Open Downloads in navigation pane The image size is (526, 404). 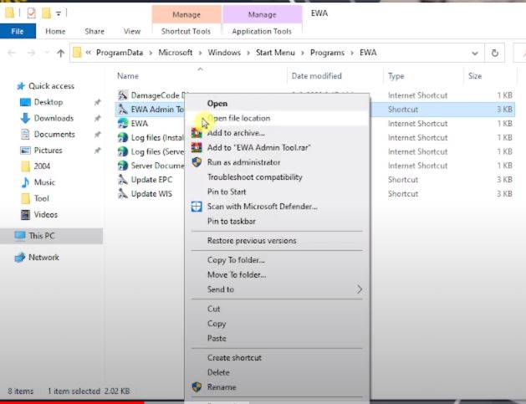[x=54, y=118]
